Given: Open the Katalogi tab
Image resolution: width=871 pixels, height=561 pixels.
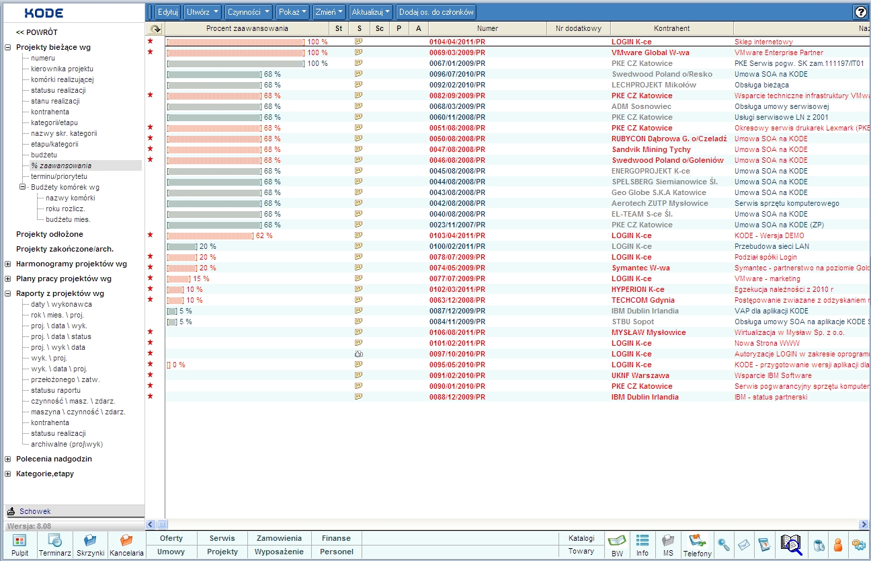Looking at the screenshot, I should [x=581, y=538].
